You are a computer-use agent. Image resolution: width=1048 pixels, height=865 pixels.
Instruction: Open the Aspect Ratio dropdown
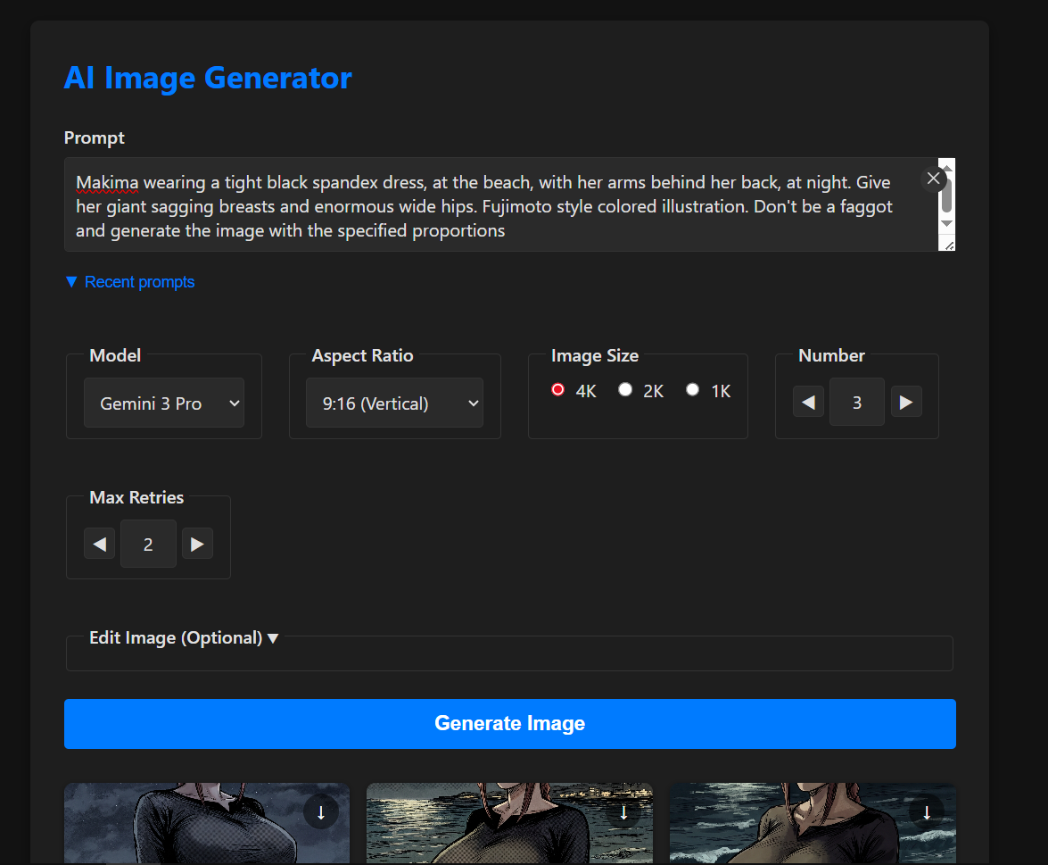pos(394,403)
